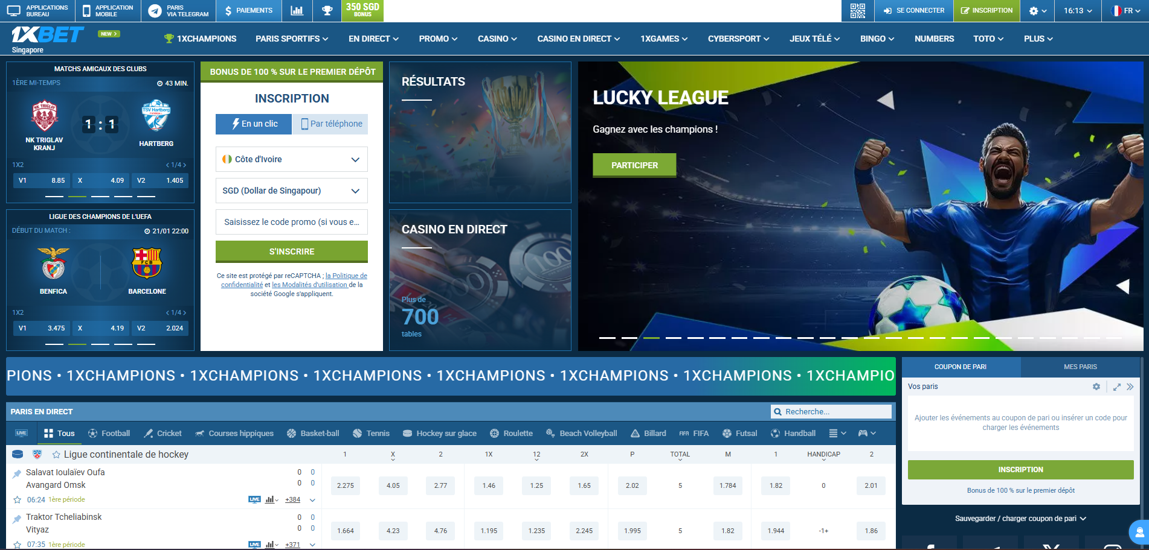Image resolution: width=1149 pixels, height=550 pixels.
Task: Focus the promo code input field
Action: [x=292, y=222]
